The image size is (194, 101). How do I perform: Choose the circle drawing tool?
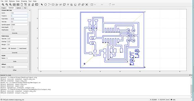pyautogui.click(x=45, y=5)
